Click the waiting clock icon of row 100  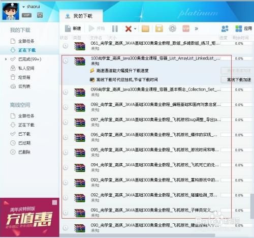point(66,61)
